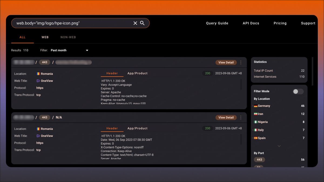Click the OneView title icon in N/A result
Viewport: 324px width, 182px height.
(38, 136)
